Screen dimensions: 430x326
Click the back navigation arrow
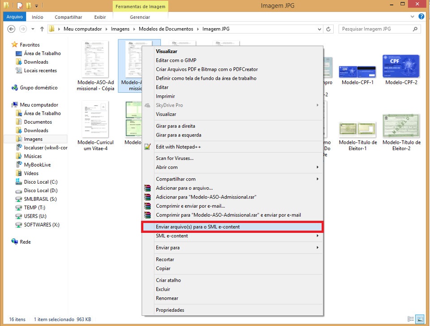click(12, 29)
